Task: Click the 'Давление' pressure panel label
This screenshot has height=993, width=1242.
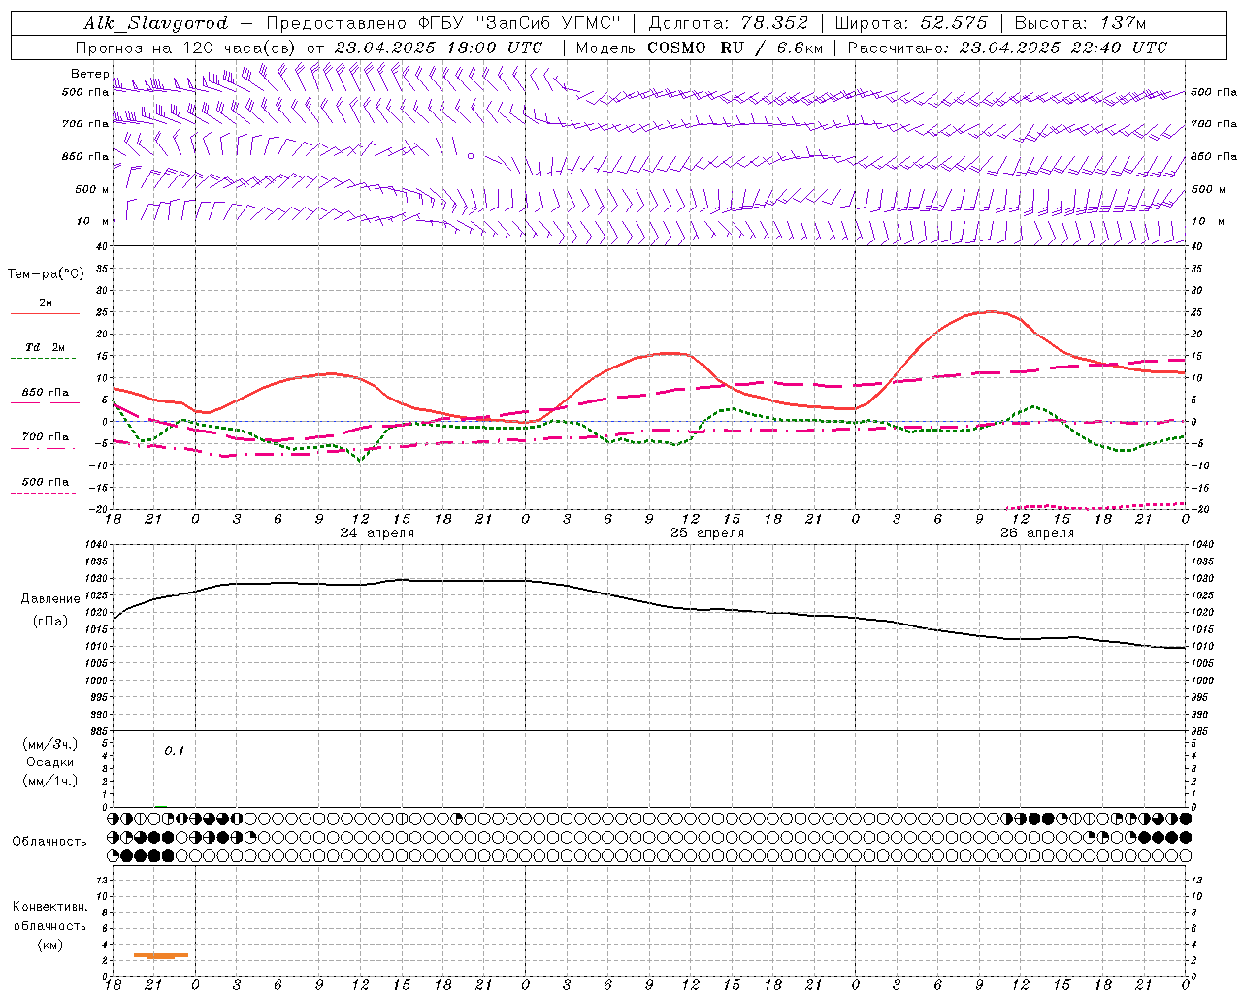Action: tap(50, 599)
